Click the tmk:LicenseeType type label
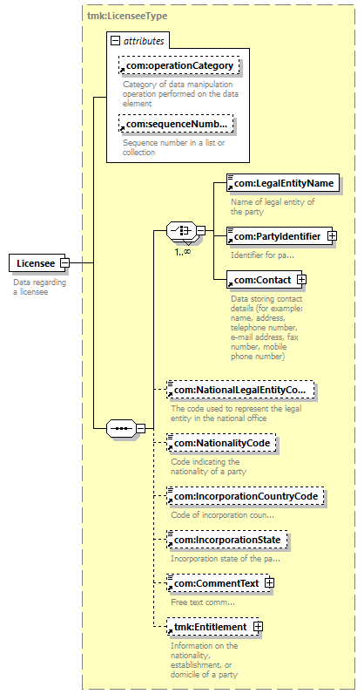Viewport: 364px width, 694px height. pos(127,17)
